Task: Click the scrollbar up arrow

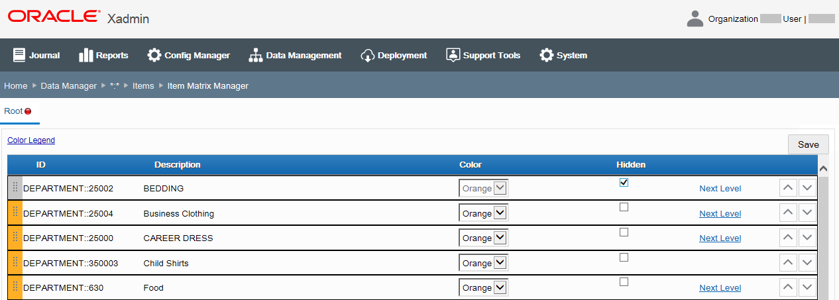Action: [824, 169]
